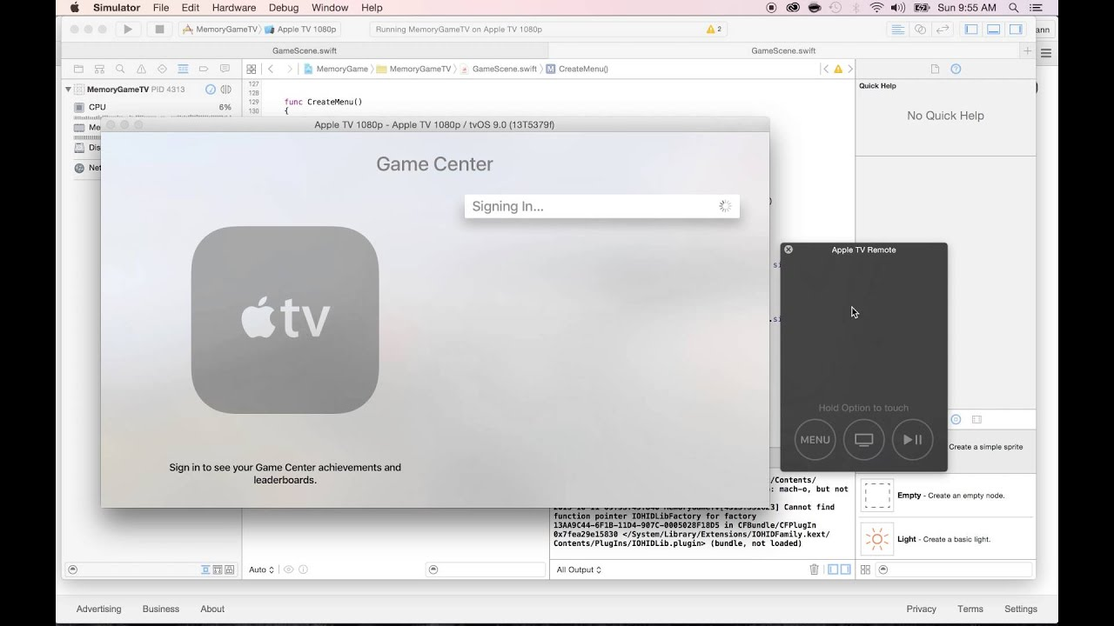Click the TV Home button on Apple TV Remote
1114x626 pixels.
tap(863, 440)
